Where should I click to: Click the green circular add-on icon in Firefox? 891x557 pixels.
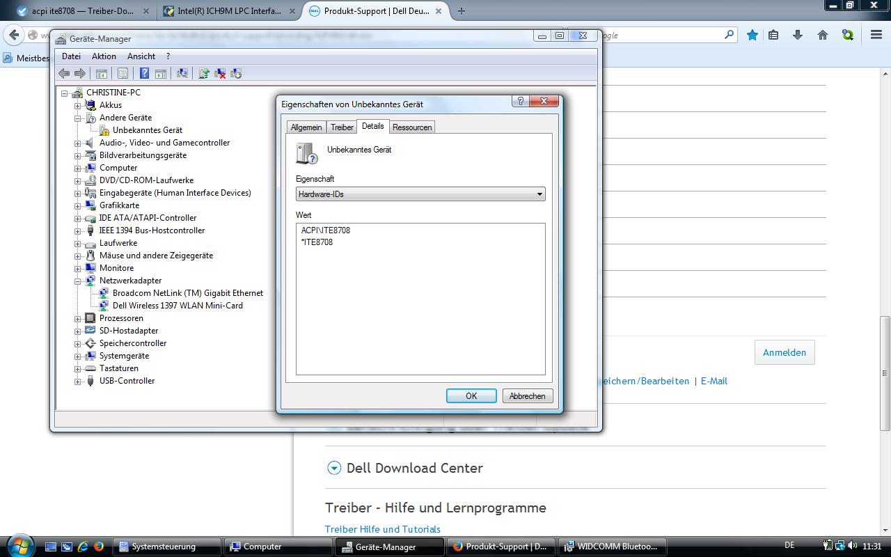click(x=848, y=35)
